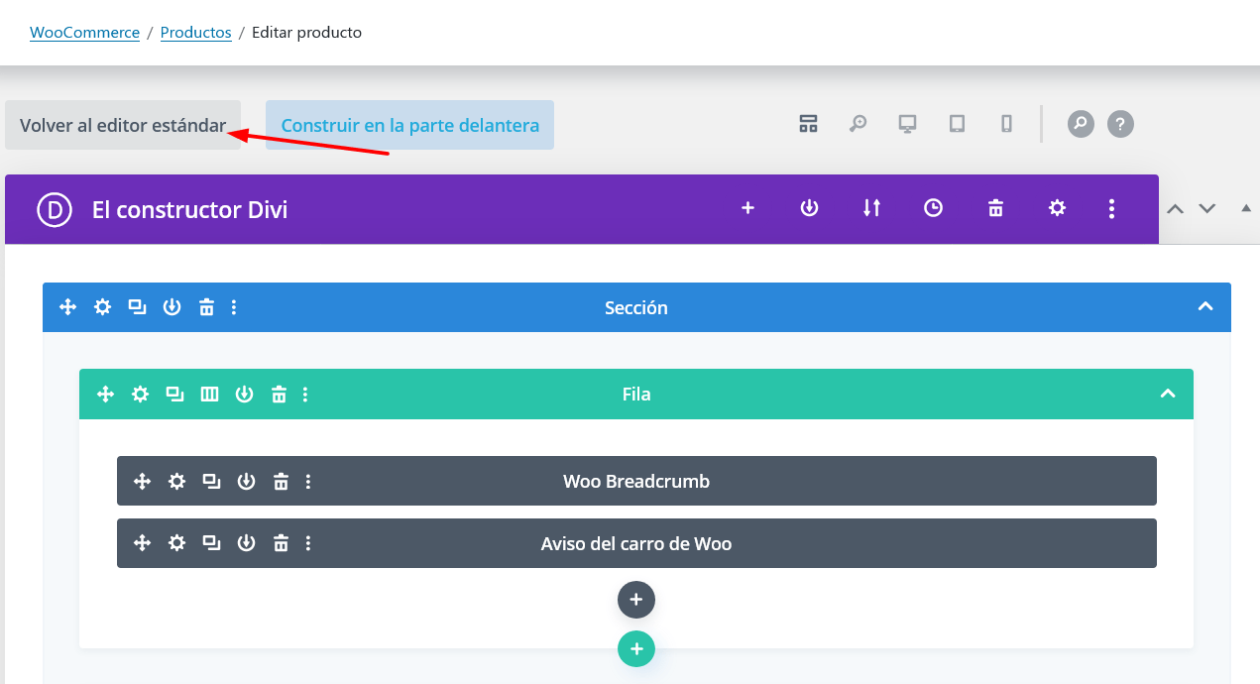Image resolution: width=1260 pixels, height=684 pixels.
Task: Move icon on Woo Breadcrumb module
Action: (143, 482)
